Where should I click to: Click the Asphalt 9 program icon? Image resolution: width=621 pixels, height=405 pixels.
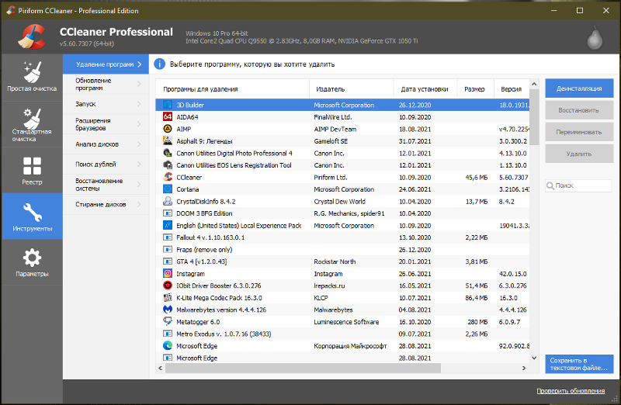pyautogui.click(x=168, y=141)
